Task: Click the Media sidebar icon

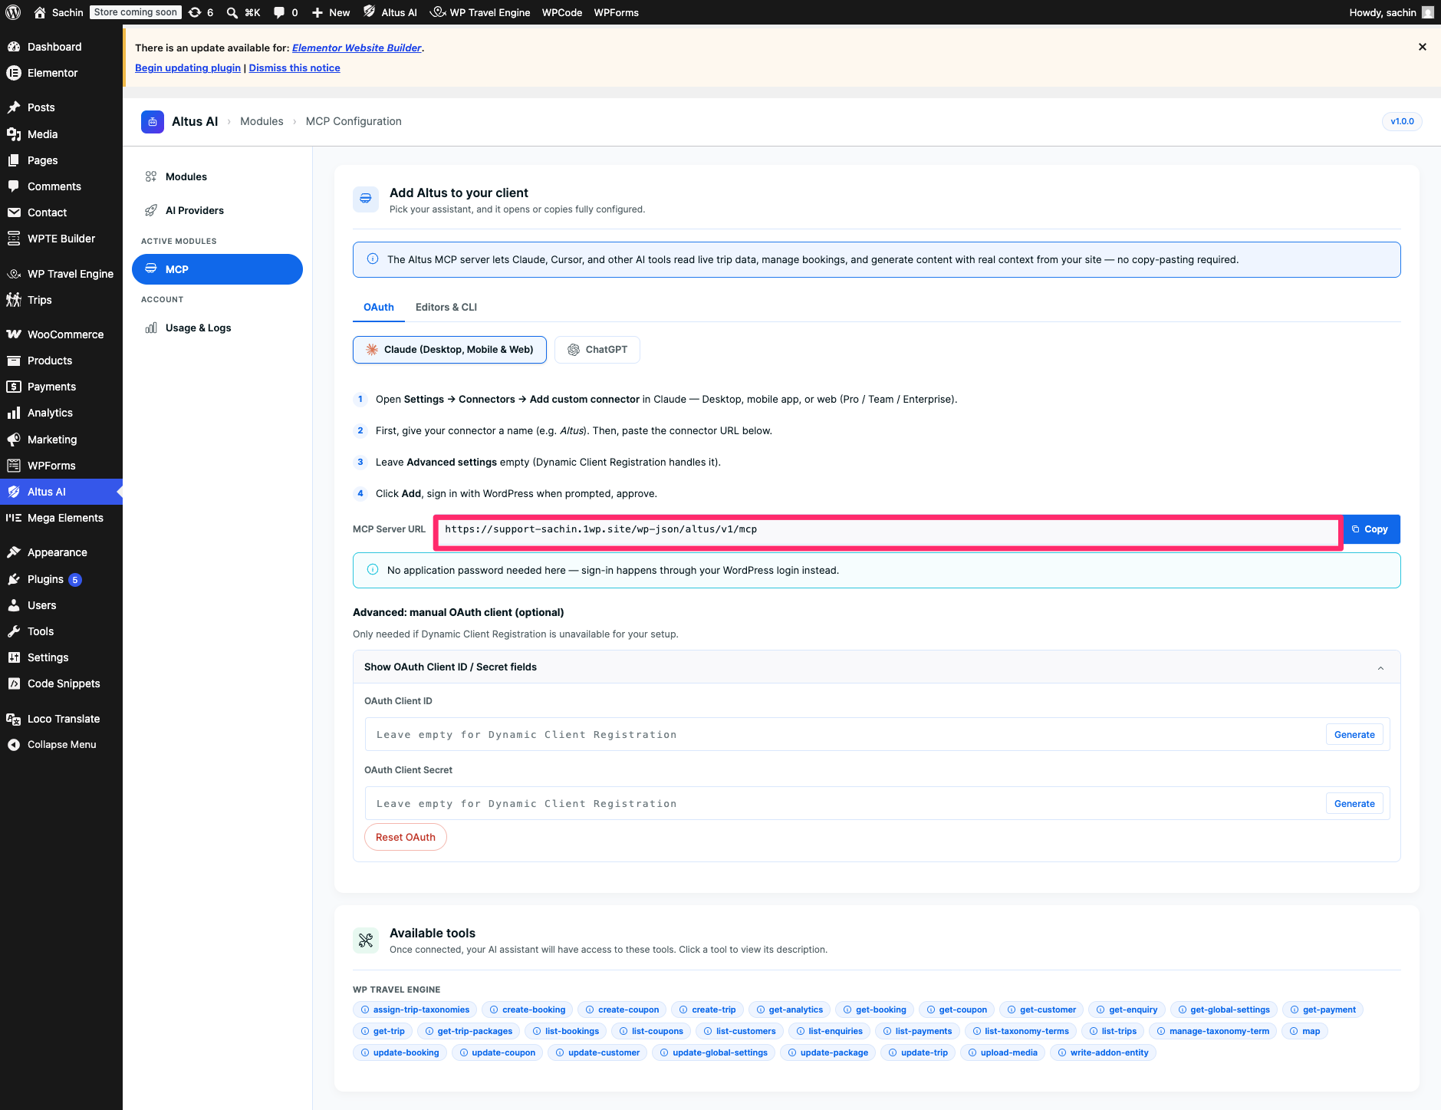Action: click(14, 134)
